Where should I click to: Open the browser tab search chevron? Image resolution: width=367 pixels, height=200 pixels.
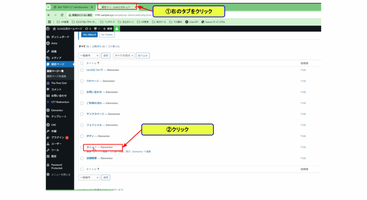click(48, 7)
